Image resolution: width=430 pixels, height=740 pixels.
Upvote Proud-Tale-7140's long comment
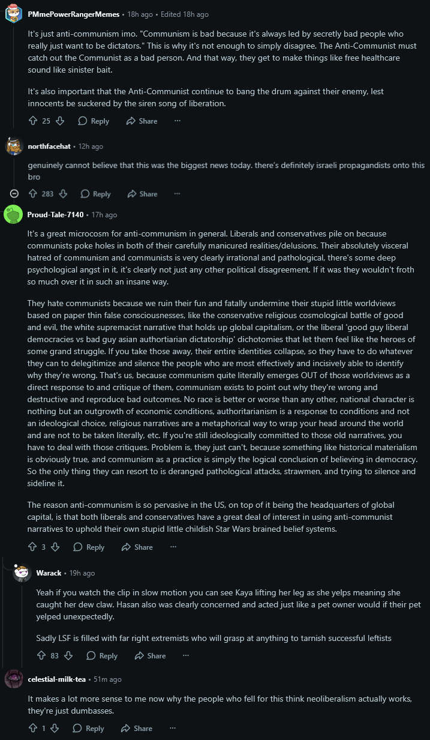[x=33, y=547]
